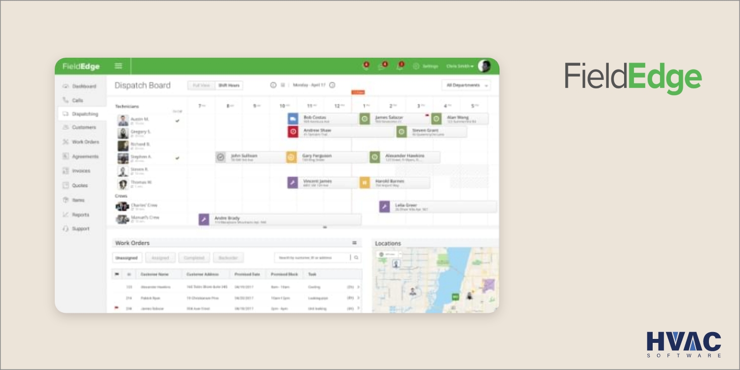The width and height of the screenshot is (740, 370).
Task: Open the calendar date picker icon
Action: click(283, 85)
